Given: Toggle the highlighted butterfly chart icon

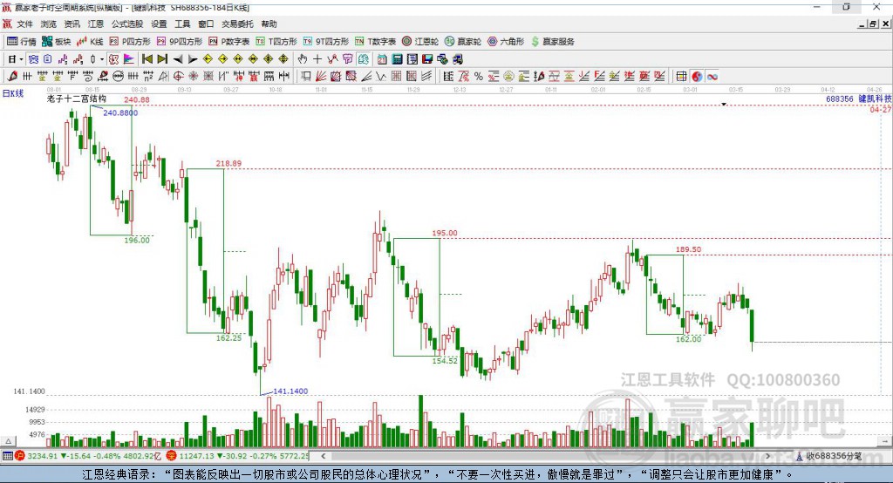Looking at the screenshot, I should (33, 59).
